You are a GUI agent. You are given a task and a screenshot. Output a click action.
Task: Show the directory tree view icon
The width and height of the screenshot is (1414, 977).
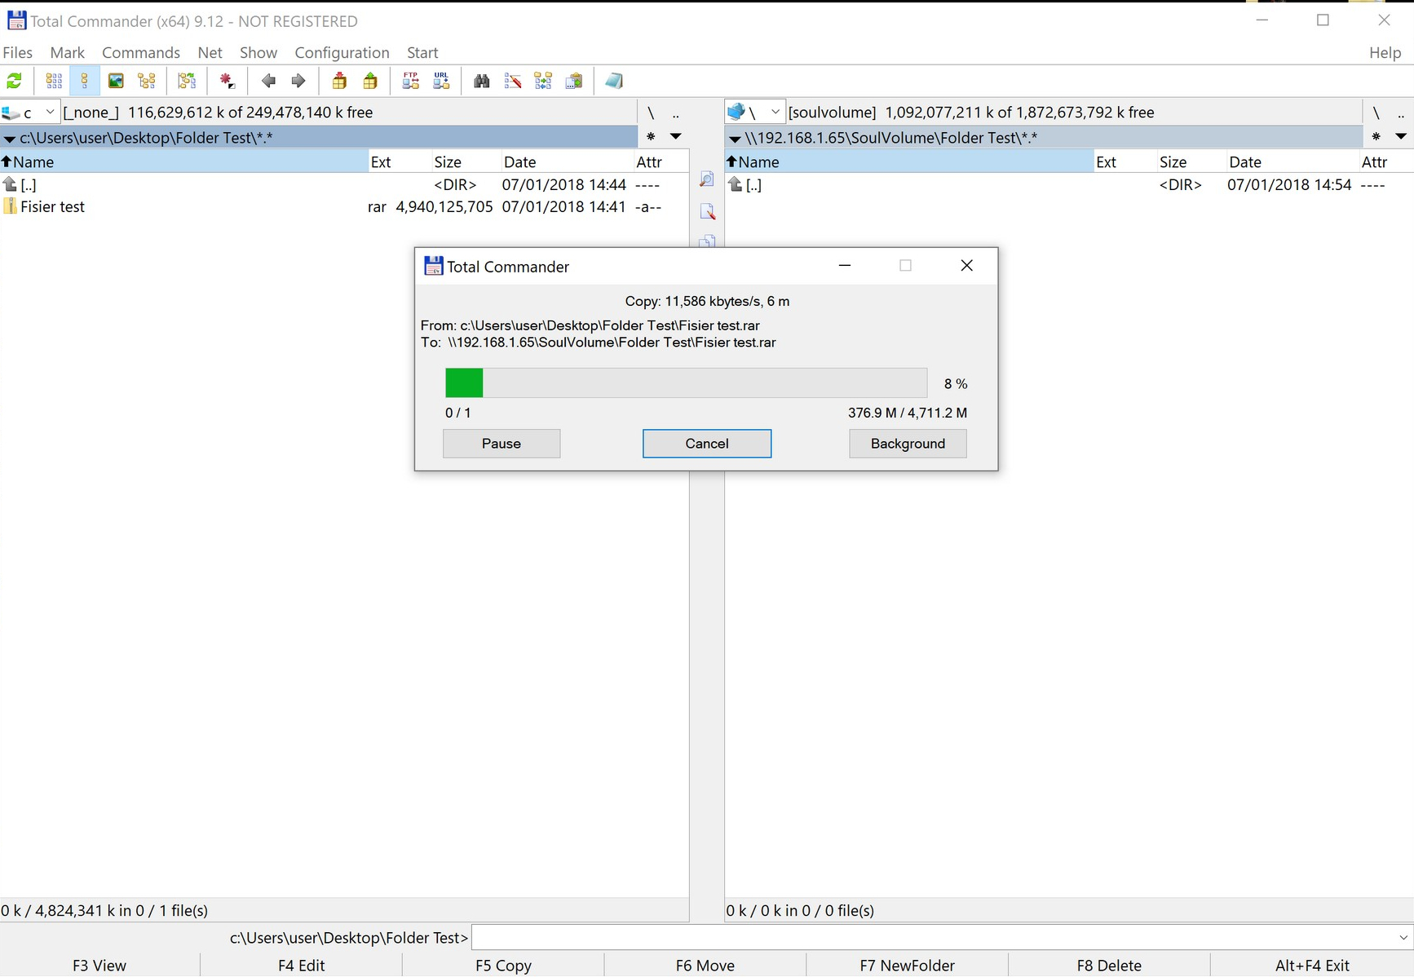147,81
